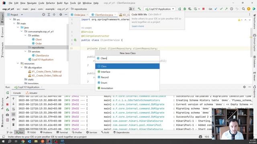Collapse the db.migration folder
257x144 pixels.
(22, 68)
